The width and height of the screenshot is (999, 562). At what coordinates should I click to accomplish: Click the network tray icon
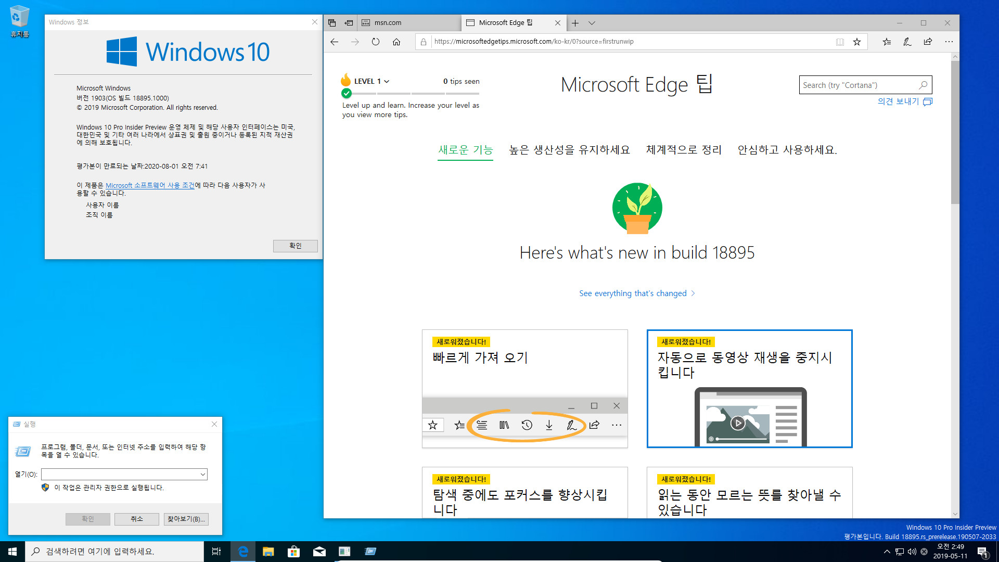(899, 552)
